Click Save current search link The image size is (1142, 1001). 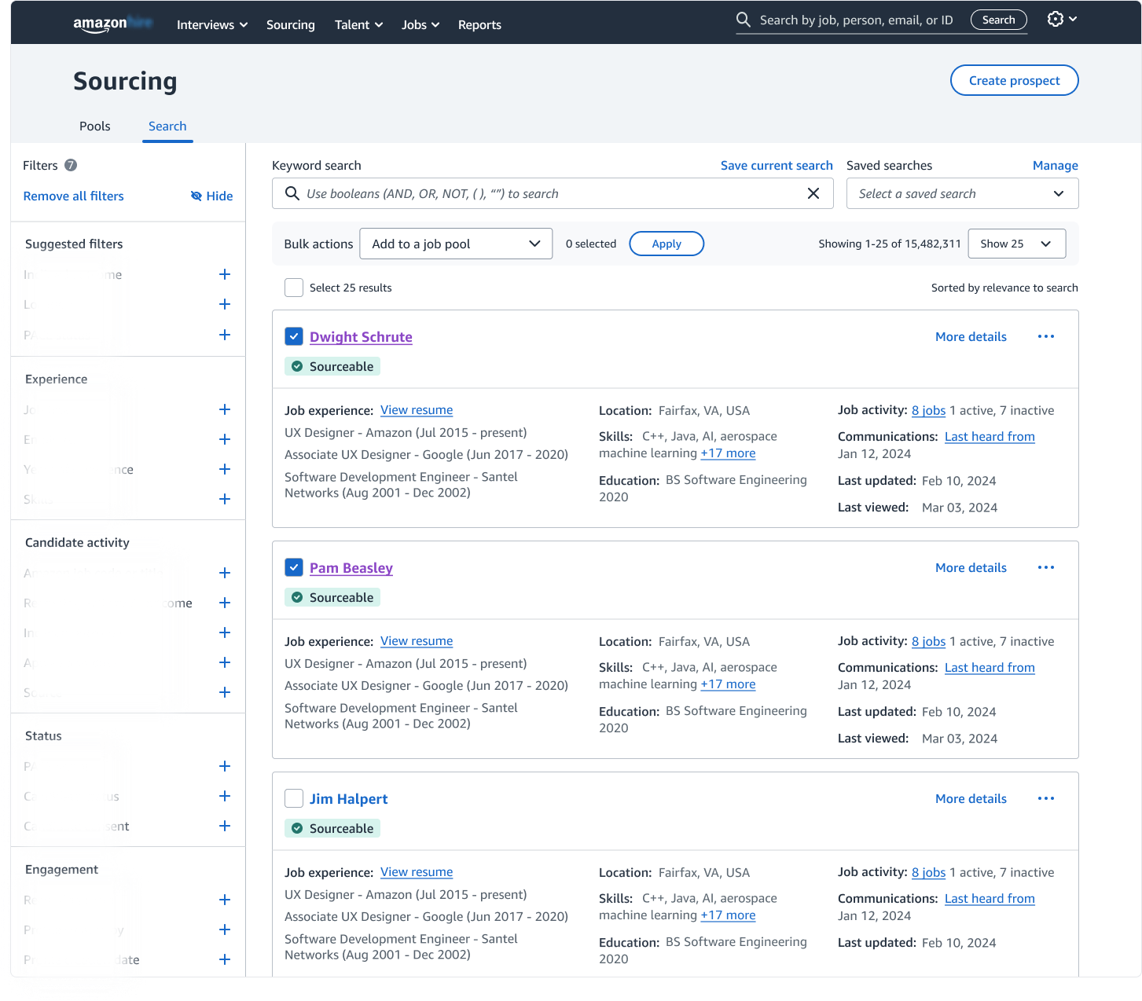pyautogui.click(x=777, y=165)
